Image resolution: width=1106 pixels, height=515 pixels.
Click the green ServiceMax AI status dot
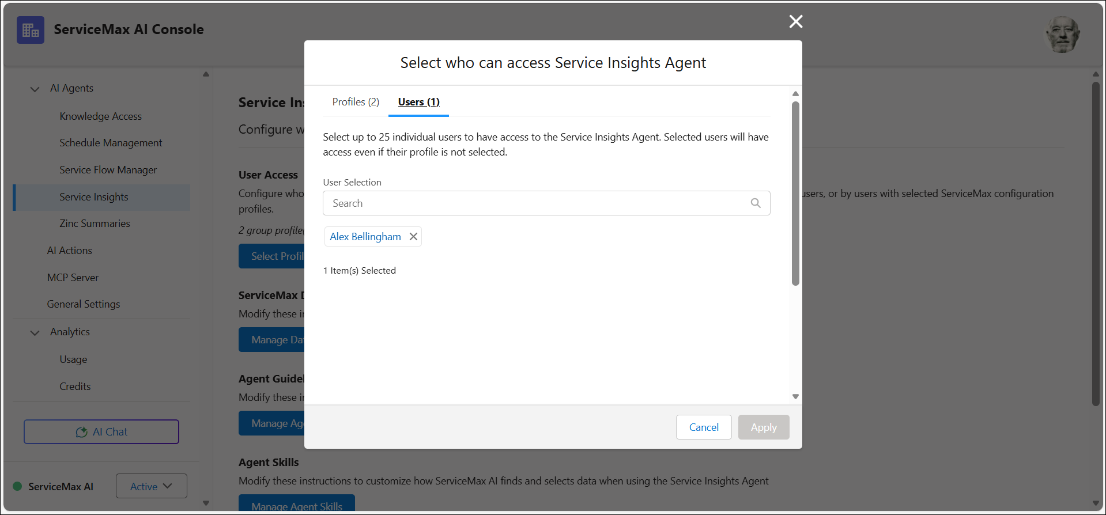(17, 486)
